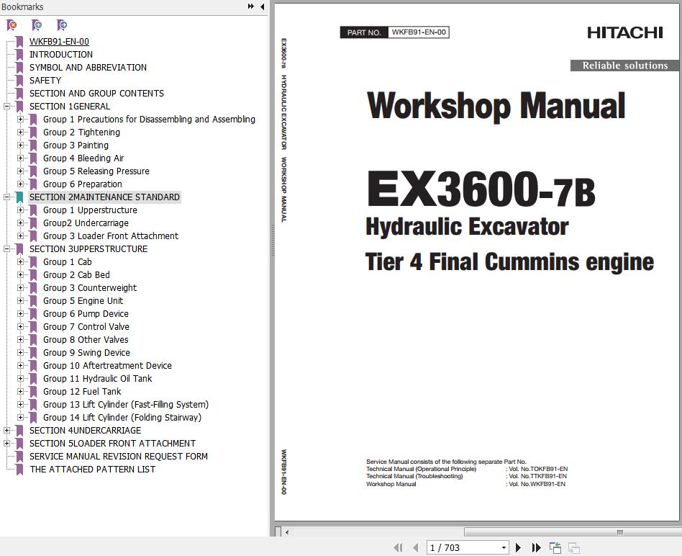The height and width of the screenshot is (556, 682).
Task: Go to previous page arrow
Action: [416, 548]
